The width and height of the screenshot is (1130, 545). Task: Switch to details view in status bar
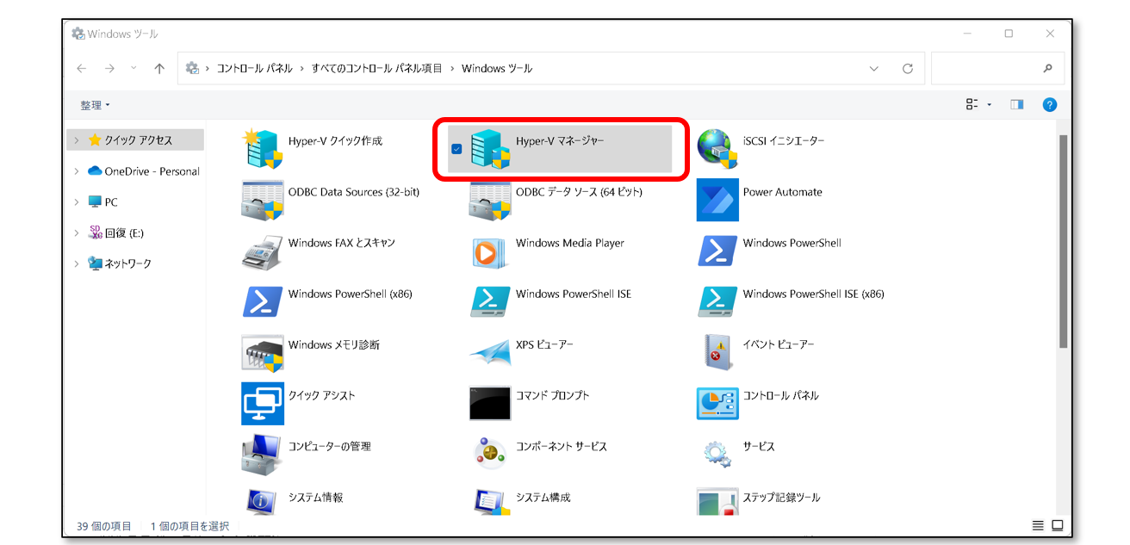pyautogui.click(x=1038, y=525)
